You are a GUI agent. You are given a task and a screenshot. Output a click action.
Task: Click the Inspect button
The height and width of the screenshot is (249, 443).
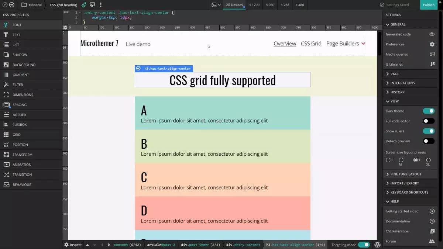coord(73,245)
